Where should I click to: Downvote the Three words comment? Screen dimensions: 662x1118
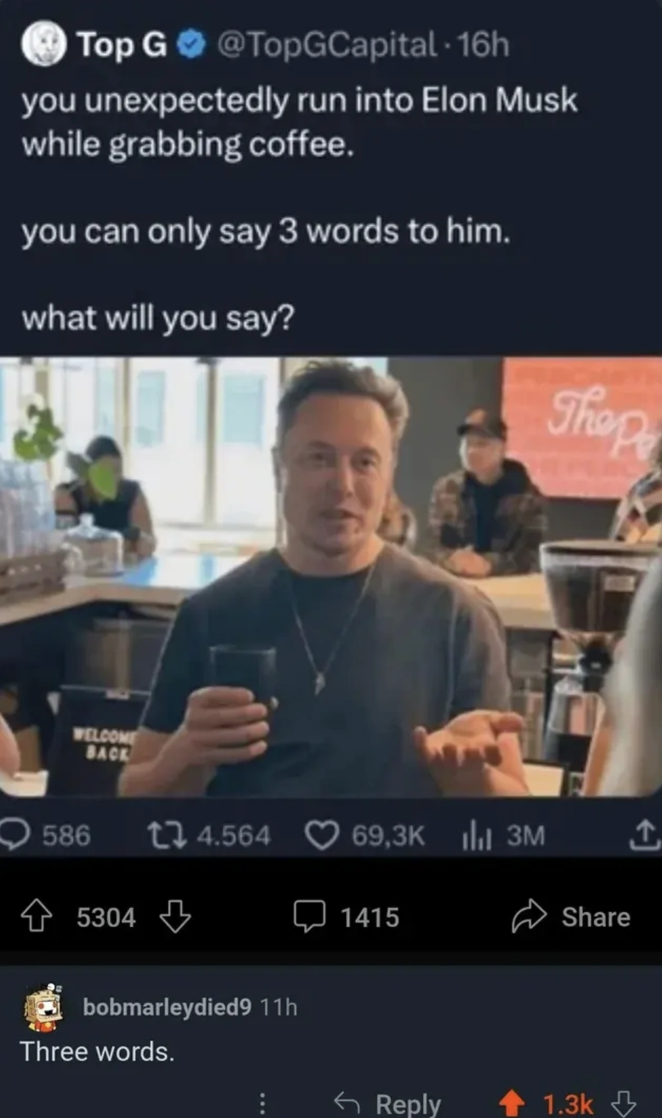coord(623,1103)
